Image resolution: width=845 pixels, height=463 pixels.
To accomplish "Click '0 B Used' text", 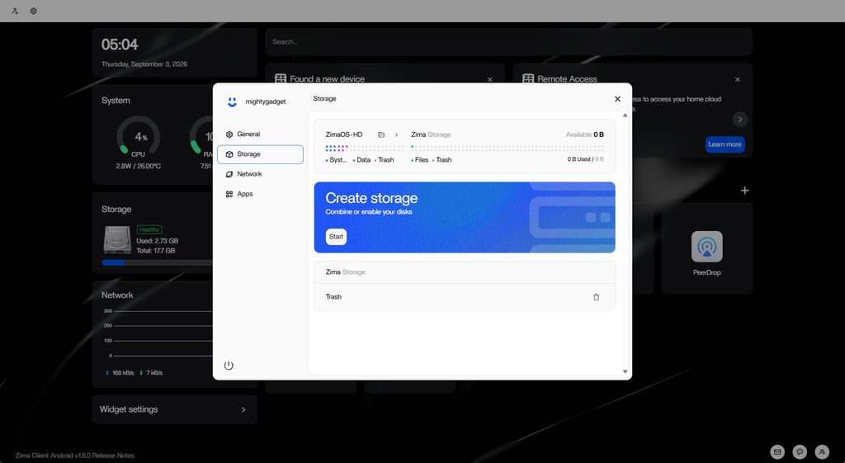I will 578,159.
